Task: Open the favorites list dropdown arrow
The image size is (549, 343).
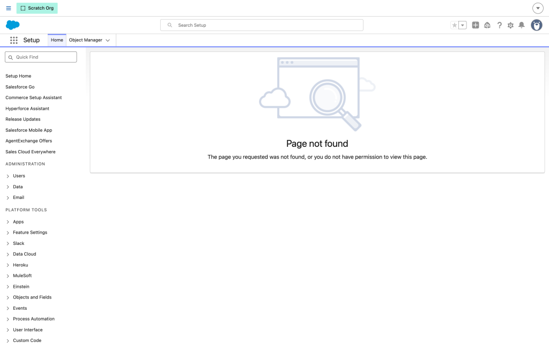Action: (x=463, y=25)
